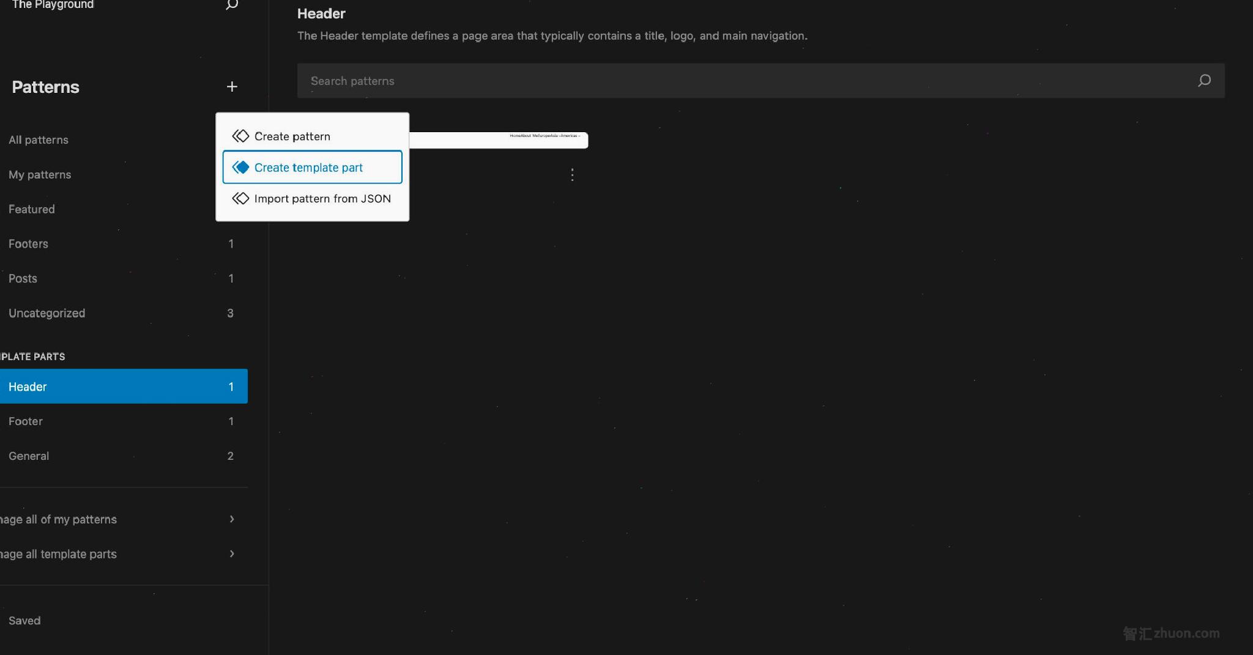1253x655 pixels.
Task: Select the Header template part category
Action: (x=124, y=387)
